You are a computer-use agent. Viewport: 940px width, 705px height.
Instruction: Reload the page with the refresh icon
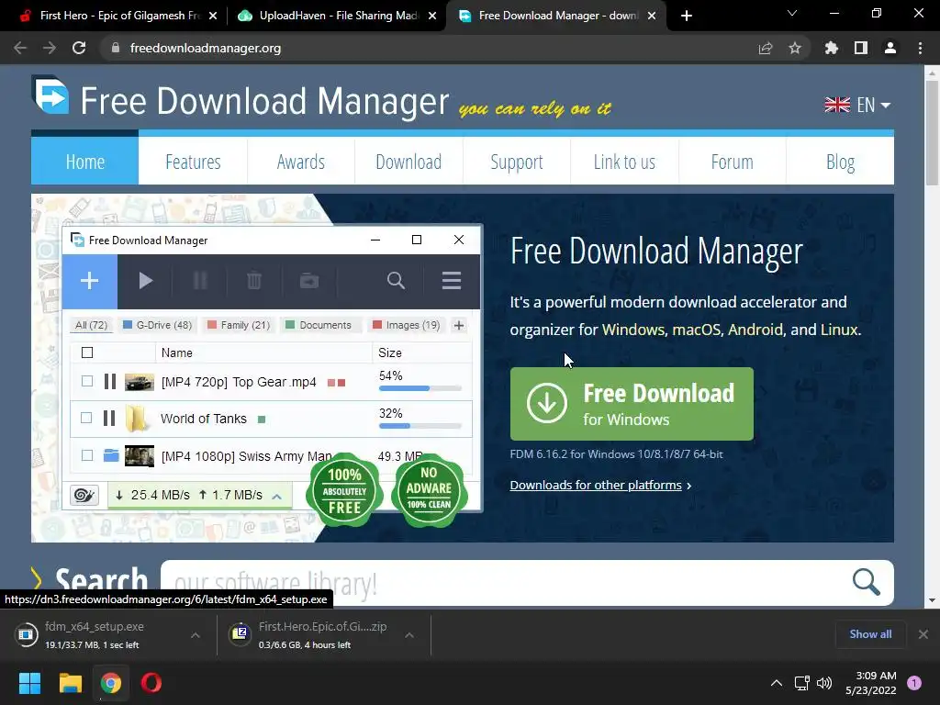click(79, 48)
